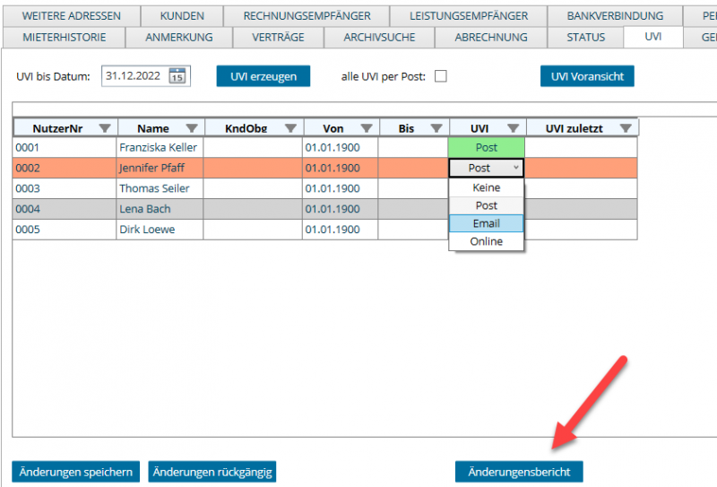Switch to the BANKVERBINDUNG tab
Screen dimensions: 717x487
(615, 16)
